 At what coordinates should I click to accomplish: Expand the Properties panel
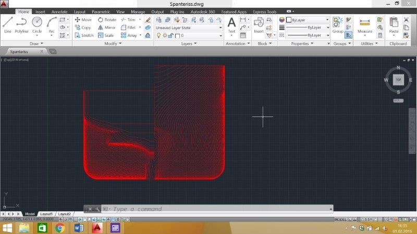coord(302,44)
